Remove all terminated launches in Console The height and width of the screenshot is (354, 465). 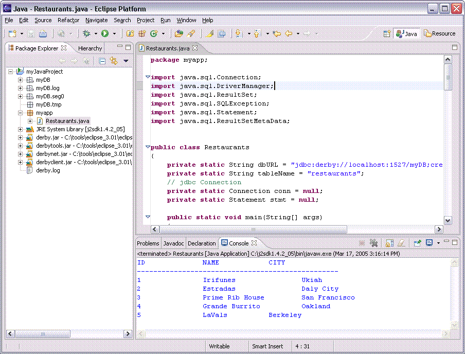374,243
